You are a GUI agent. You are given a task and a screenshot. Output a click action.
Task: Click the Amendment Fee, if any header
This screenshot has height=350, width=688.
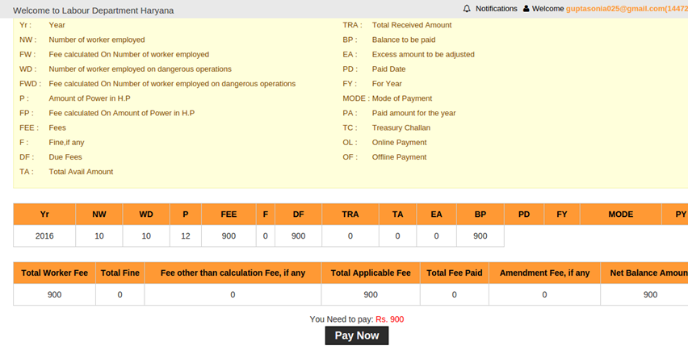click(x=544, y=273)
